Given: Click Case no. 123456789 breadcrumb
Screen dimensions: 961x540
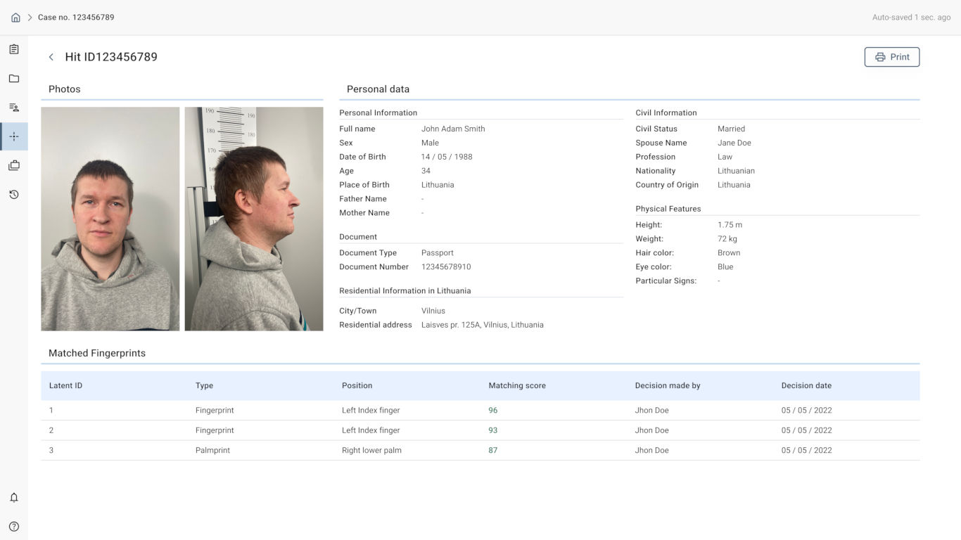Looking at the screenshot, I should point(76,18).
